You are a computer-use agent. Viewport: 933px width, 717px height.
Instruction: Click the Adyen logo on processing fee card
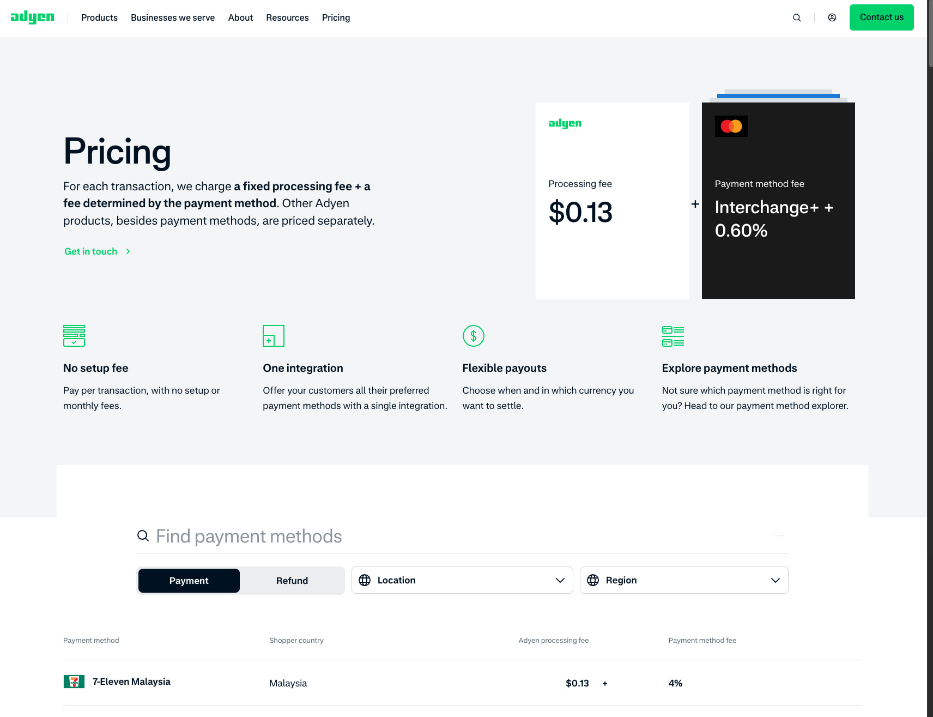pyautogui.click(x=565, y=124)
